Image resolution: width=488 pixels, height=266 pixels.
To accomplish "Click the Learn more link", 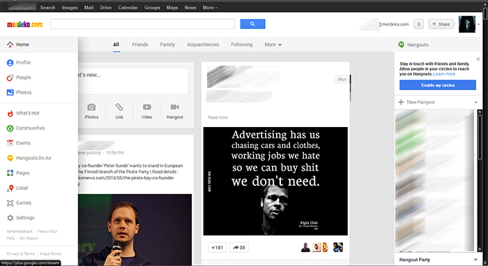I will coord(444,74).
